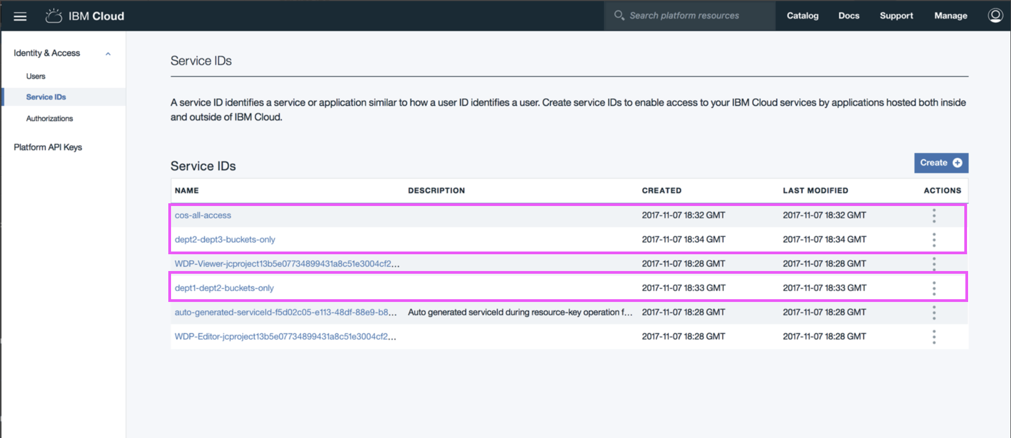The width and height of the screenshot is (1011, 438).
Task: Open actions menu for WDP-Editor service ID
Action: point(934,337)
